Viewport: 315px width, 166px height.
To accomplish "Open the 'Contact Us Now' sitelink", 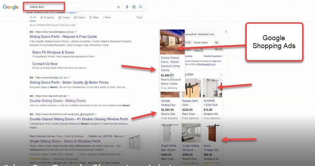I will click(x=45, y=64).
